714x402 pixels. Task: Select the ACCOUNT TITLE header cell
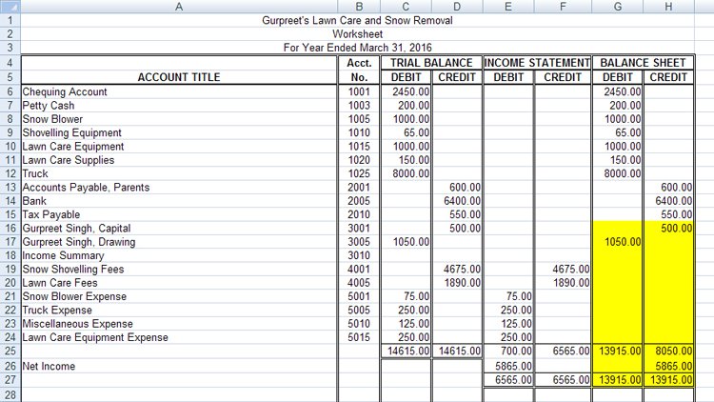[178, 77]
